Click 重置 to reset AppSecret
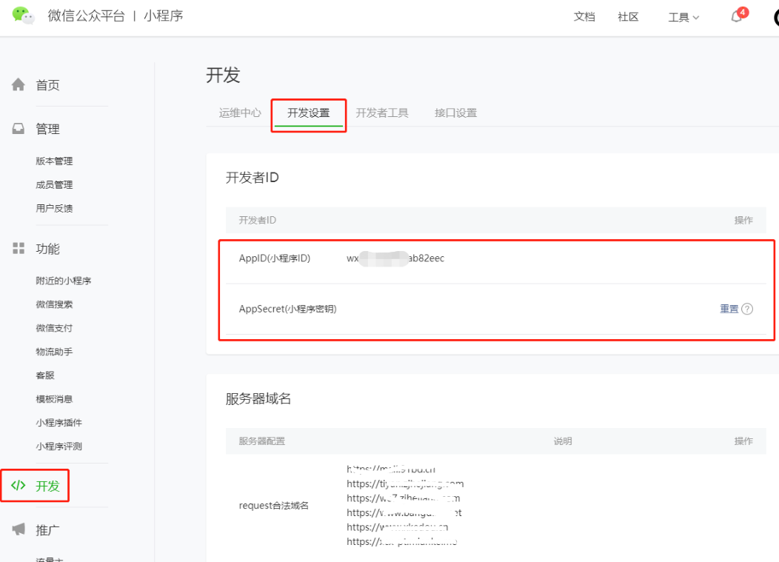Screen dimensions: 779x562 click(729, 309)
